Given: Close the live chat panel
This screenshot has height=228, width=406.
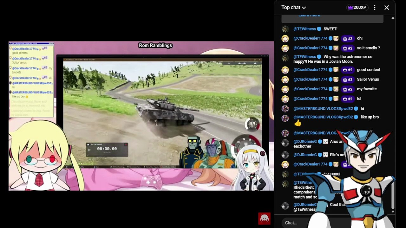Looking at the screenshot, I should (x=387, y=8).
